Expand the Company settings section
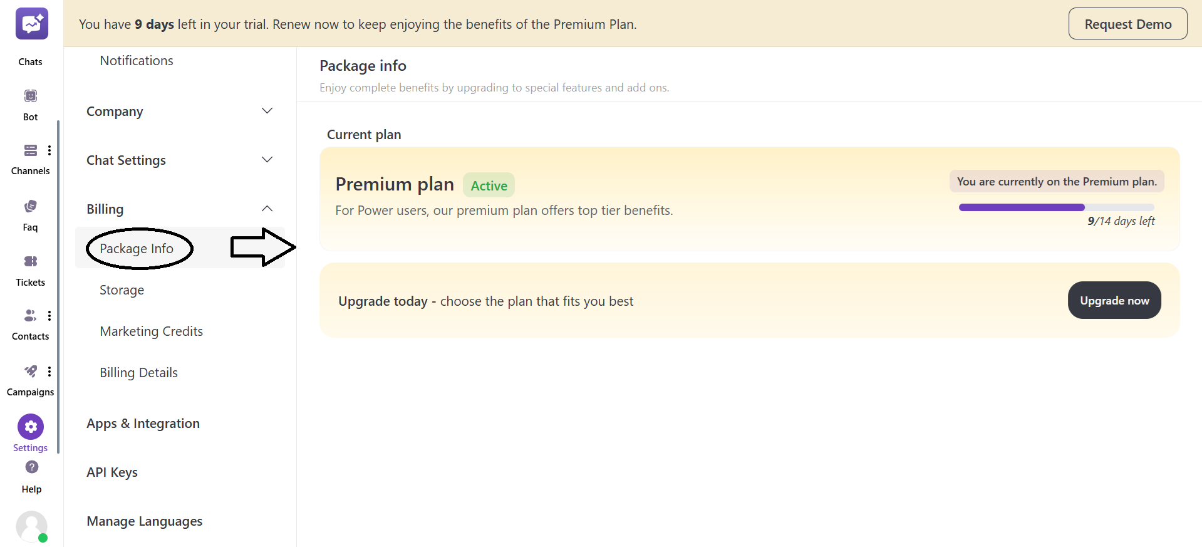Image resolution: width=1202 pixels, height=547 pixels. [267, 110]
